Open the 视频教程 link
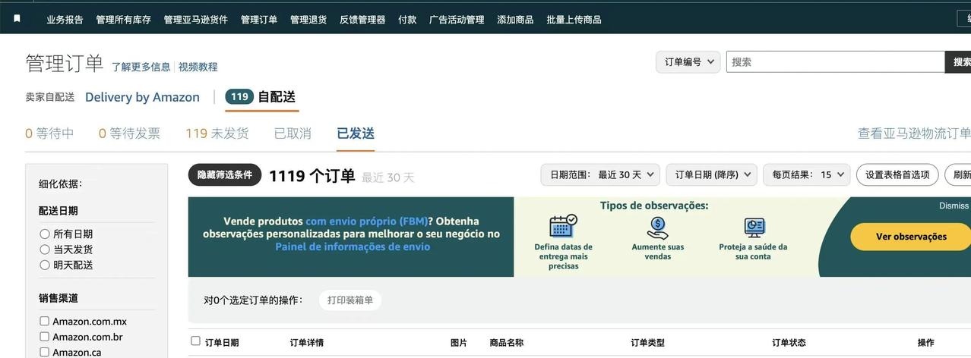The image size is (971, 358). [x=198, y=67]
